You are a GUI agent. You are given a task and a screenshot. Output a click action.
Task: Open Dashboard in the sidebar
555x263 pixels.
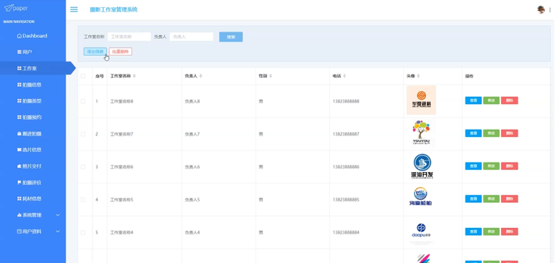[x=33, y=36]
